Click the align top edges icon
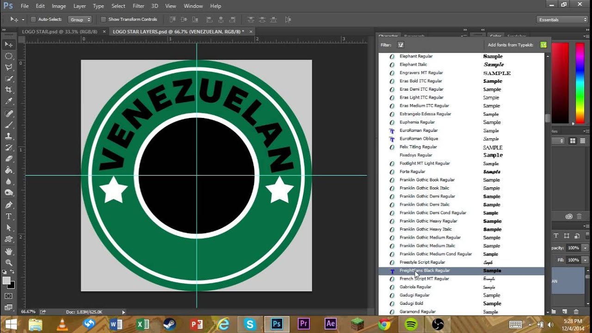592x333 pixels. click(173, 19)
